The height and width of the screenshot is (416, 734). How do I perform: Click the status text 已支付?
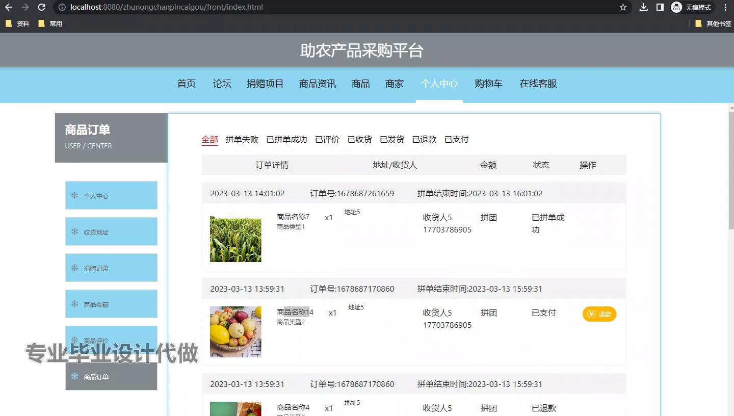(544, 313)
